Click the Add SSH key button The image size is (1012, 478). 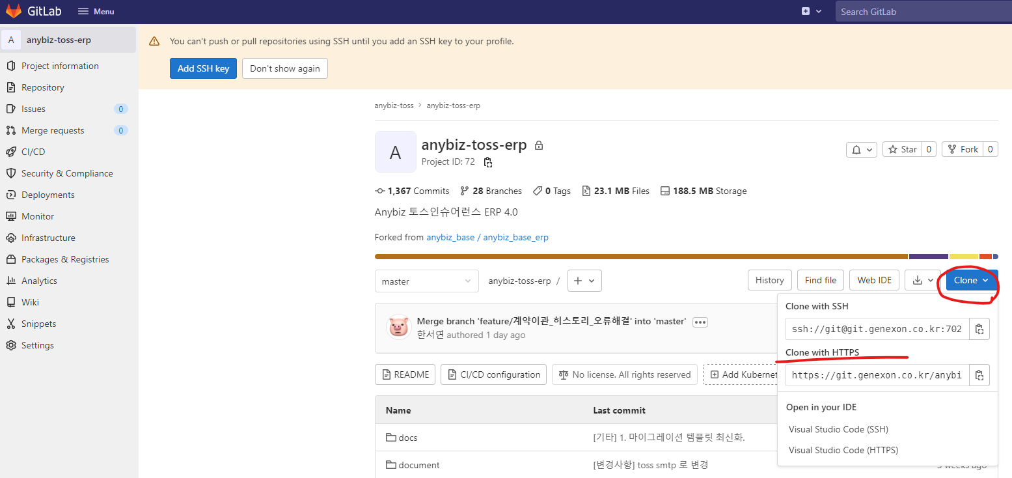[203, 68]
